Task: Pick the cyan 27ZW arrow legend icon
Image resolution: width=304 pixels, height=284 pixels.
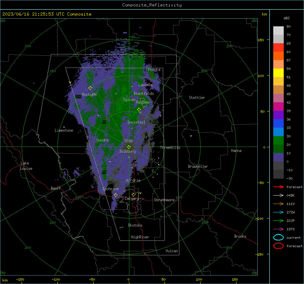Action: click(x=278, y=212)
